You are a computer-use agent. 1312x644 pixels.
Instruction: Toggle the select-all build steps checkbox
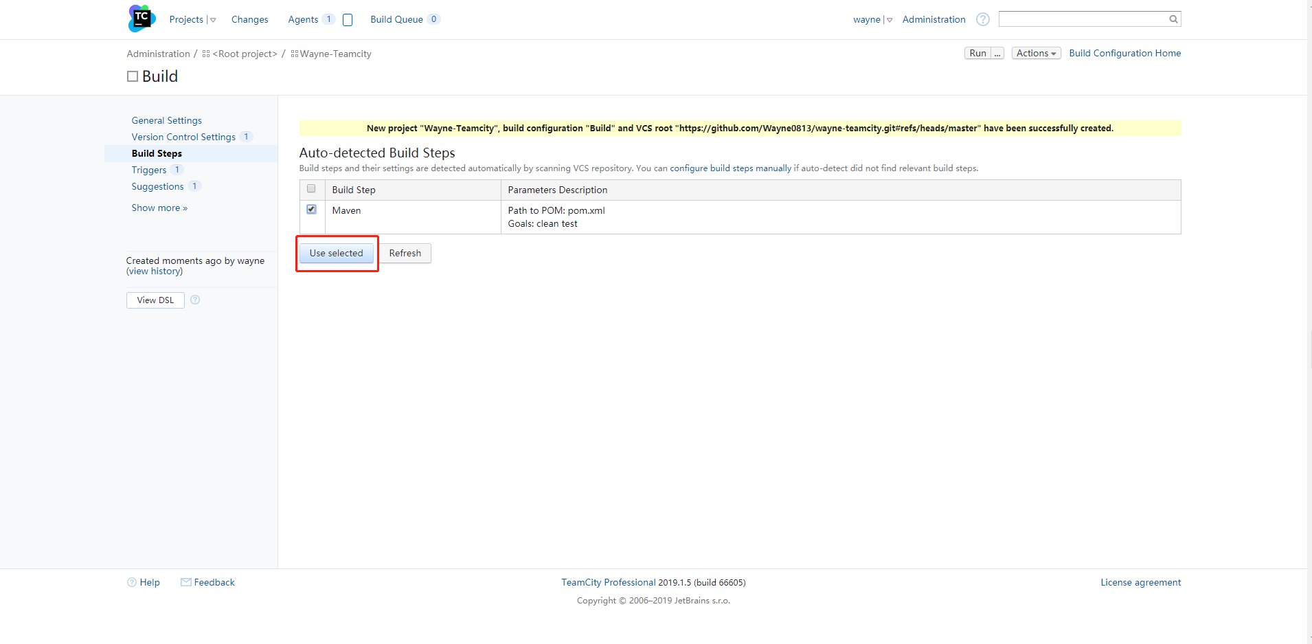click(x=311, y=188)
